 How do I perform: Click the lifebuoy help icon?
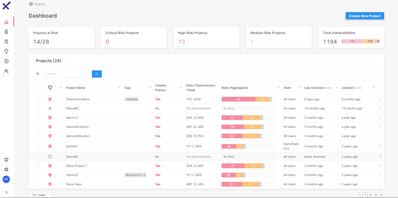tap(7, 160)
